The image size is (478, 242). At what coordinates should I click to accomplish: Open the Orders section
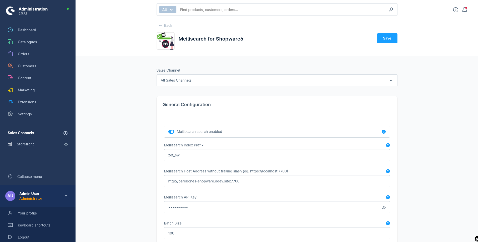24,54
